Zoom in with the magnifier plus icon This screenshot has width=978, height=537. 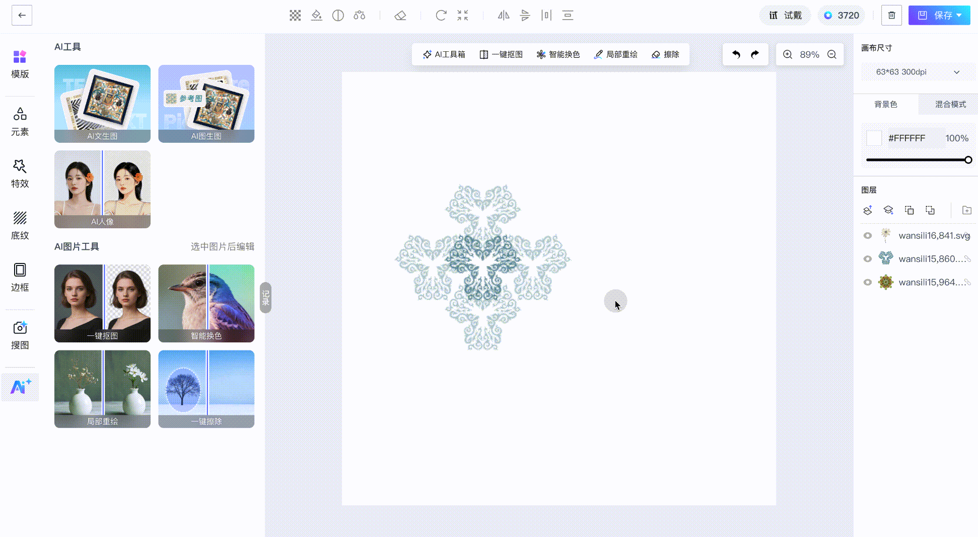pyautogui.click(x=788, y=54)
